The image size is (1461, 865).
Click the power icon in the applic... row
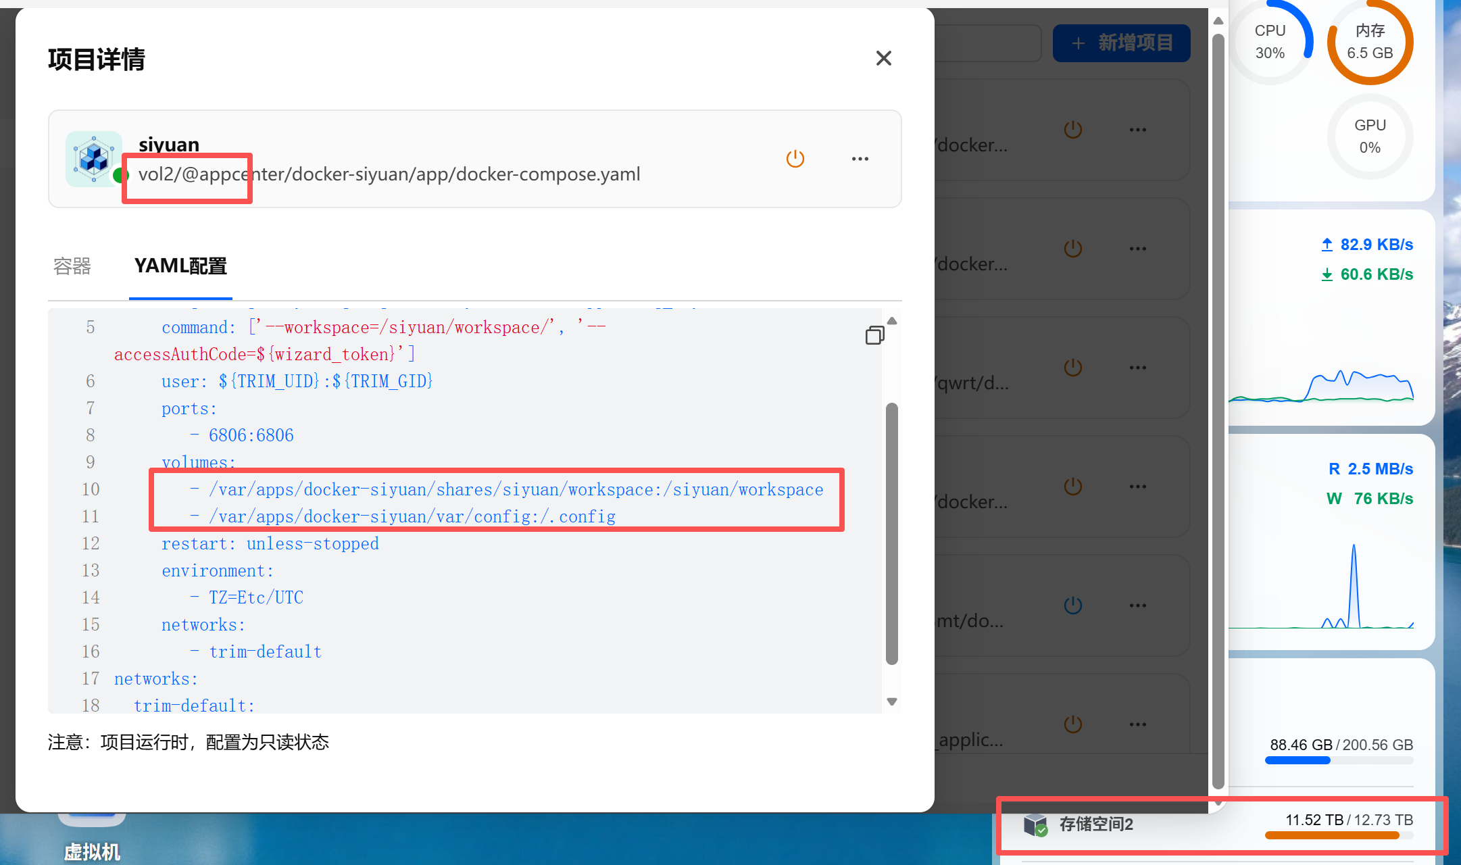tap(1073, 724)
